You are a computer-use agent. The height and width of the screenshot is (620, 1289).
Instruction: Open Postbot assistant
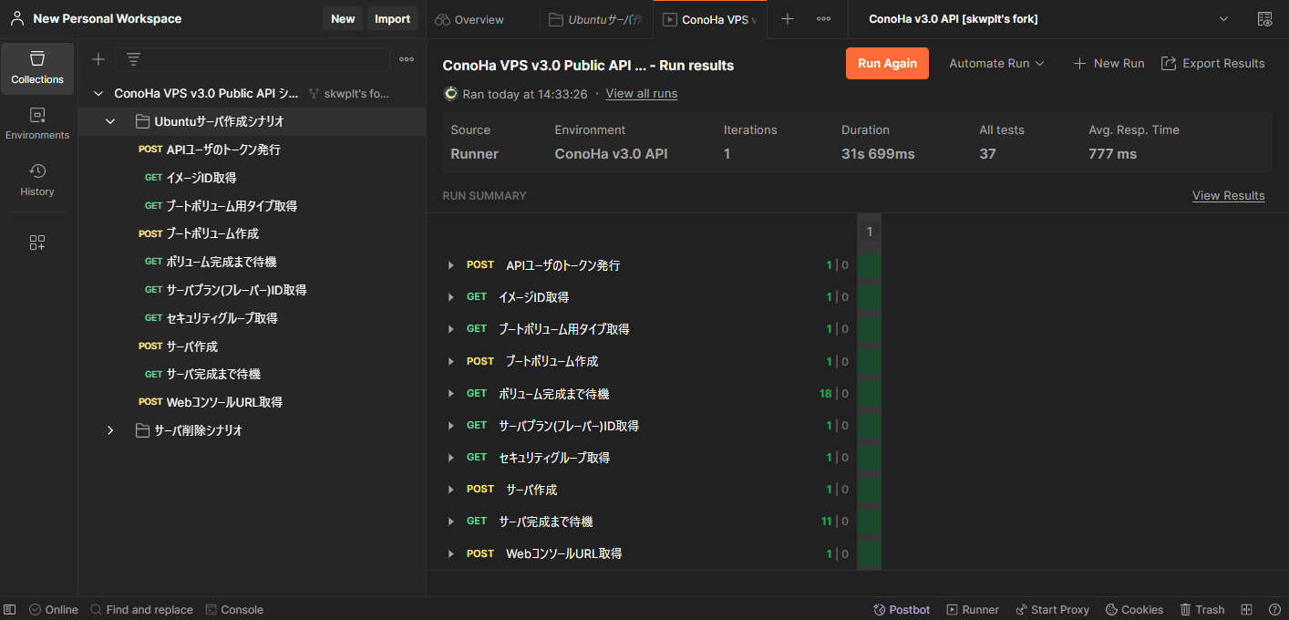click(902, 609)
